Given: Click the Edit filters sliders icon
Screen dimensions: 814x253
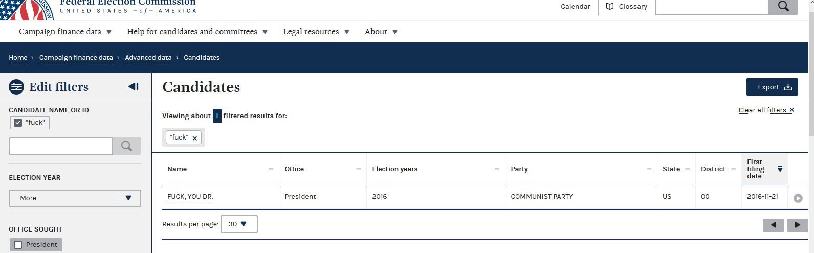Looking at the screenshot, I should (x=16, y=87).
